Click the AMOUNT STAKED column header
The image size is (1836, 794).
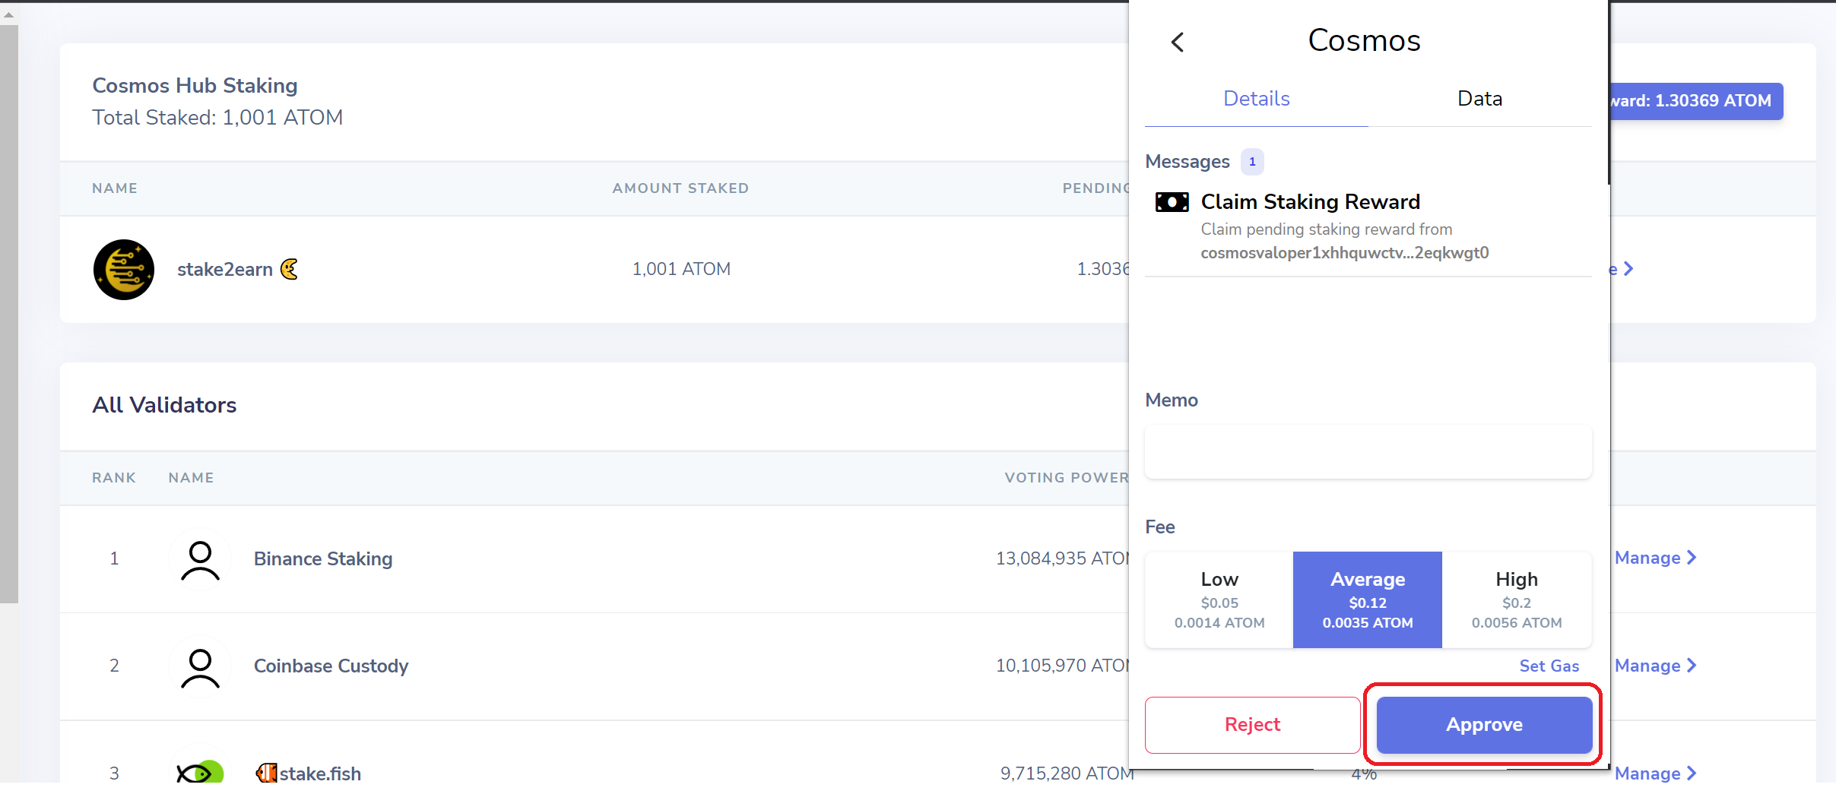coord(680,188)
